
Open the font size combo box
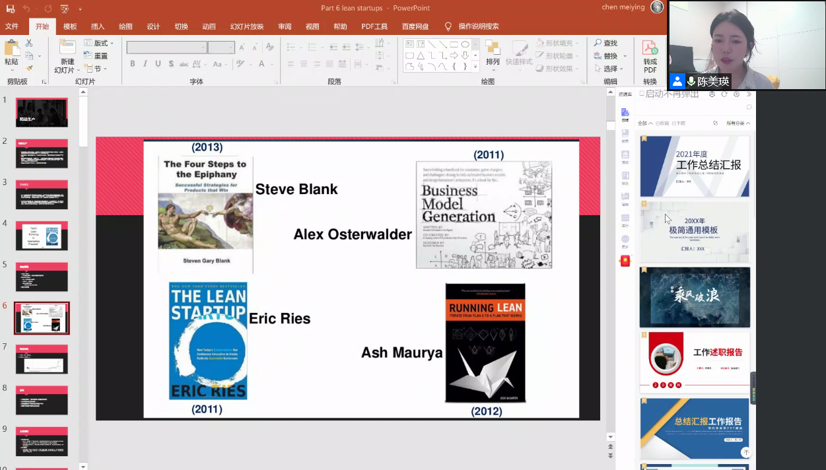(x=221, y=48)
